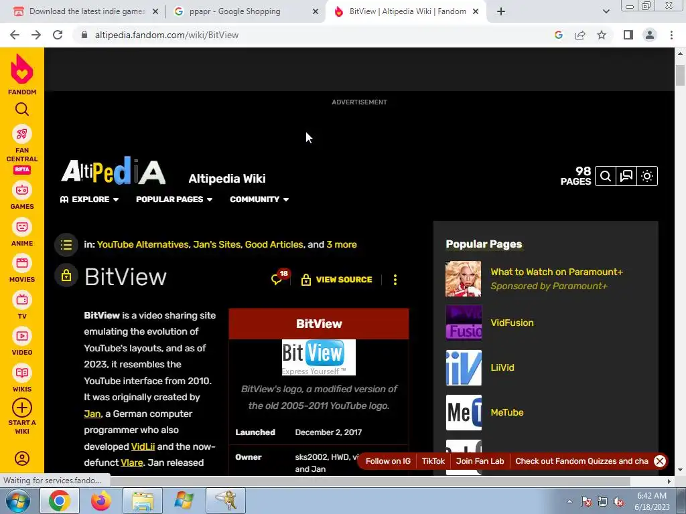Reload the current page
686x514 pixels.
[x=58, y=35]
